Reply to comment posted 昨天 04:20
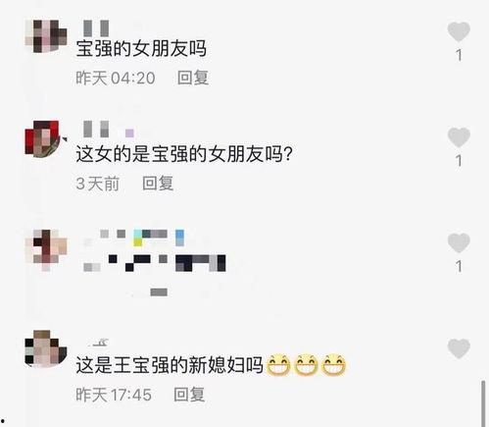Screen dimensions: 489x427 [x=193, y=78]
